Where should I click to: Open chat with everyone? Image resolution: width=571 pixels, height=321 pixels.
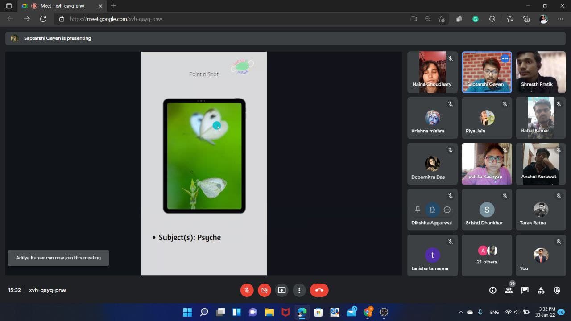point(525,290)
